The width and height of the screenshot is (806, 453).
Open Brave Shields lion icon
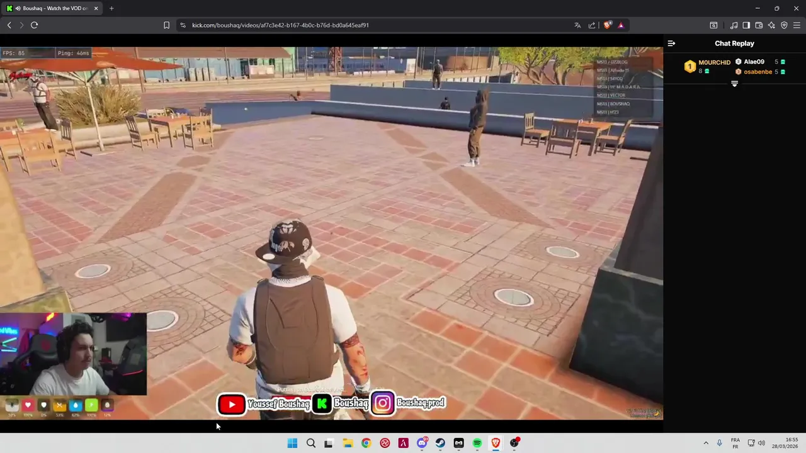tap(607, 25)
